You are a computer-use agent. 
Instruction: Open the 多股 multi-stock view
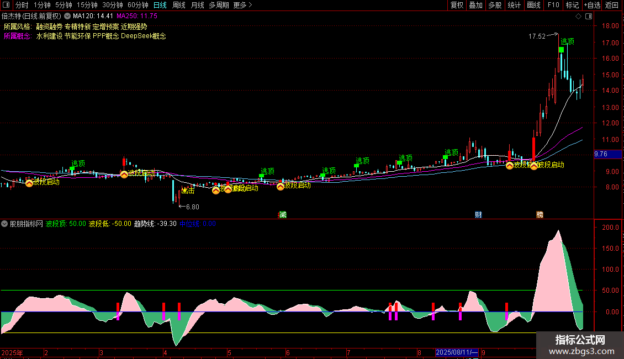(495, 5)
